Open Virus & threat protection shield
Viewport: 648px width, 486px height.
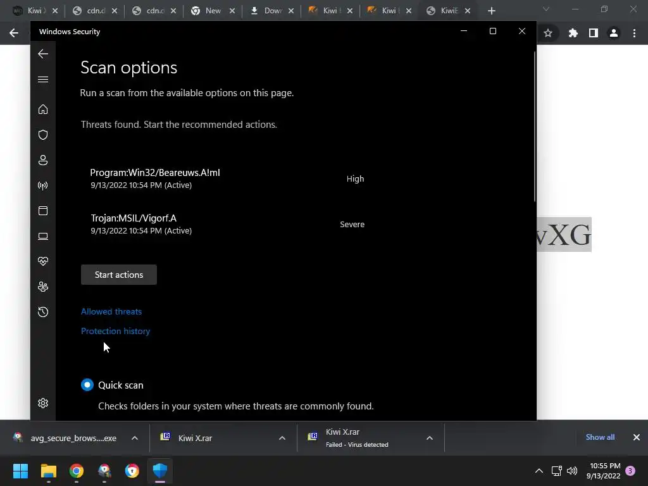pos(43,135)
